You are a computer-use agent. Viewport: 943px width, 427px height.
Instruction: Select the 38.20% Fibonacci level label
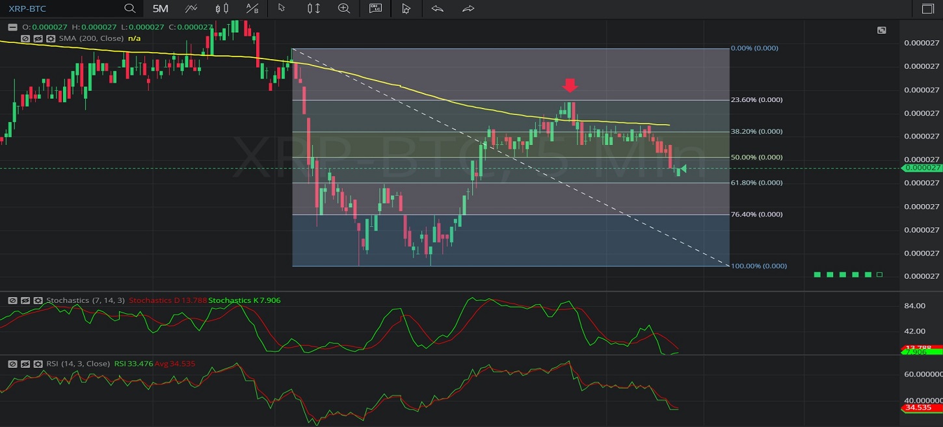(756, 131)
